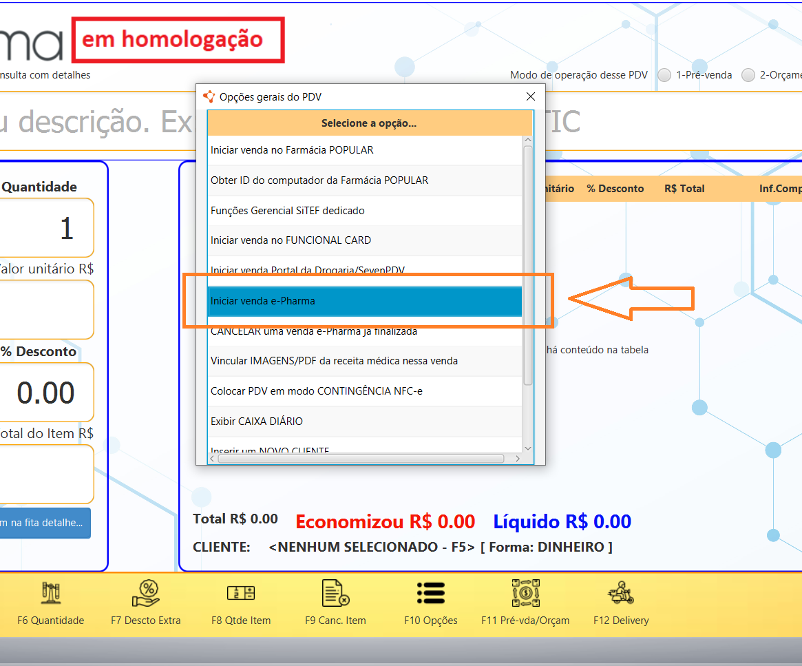Viewport: 802px width, 666px height.
Task: Click the blue fita detalhe button
Action: [45, 523]
